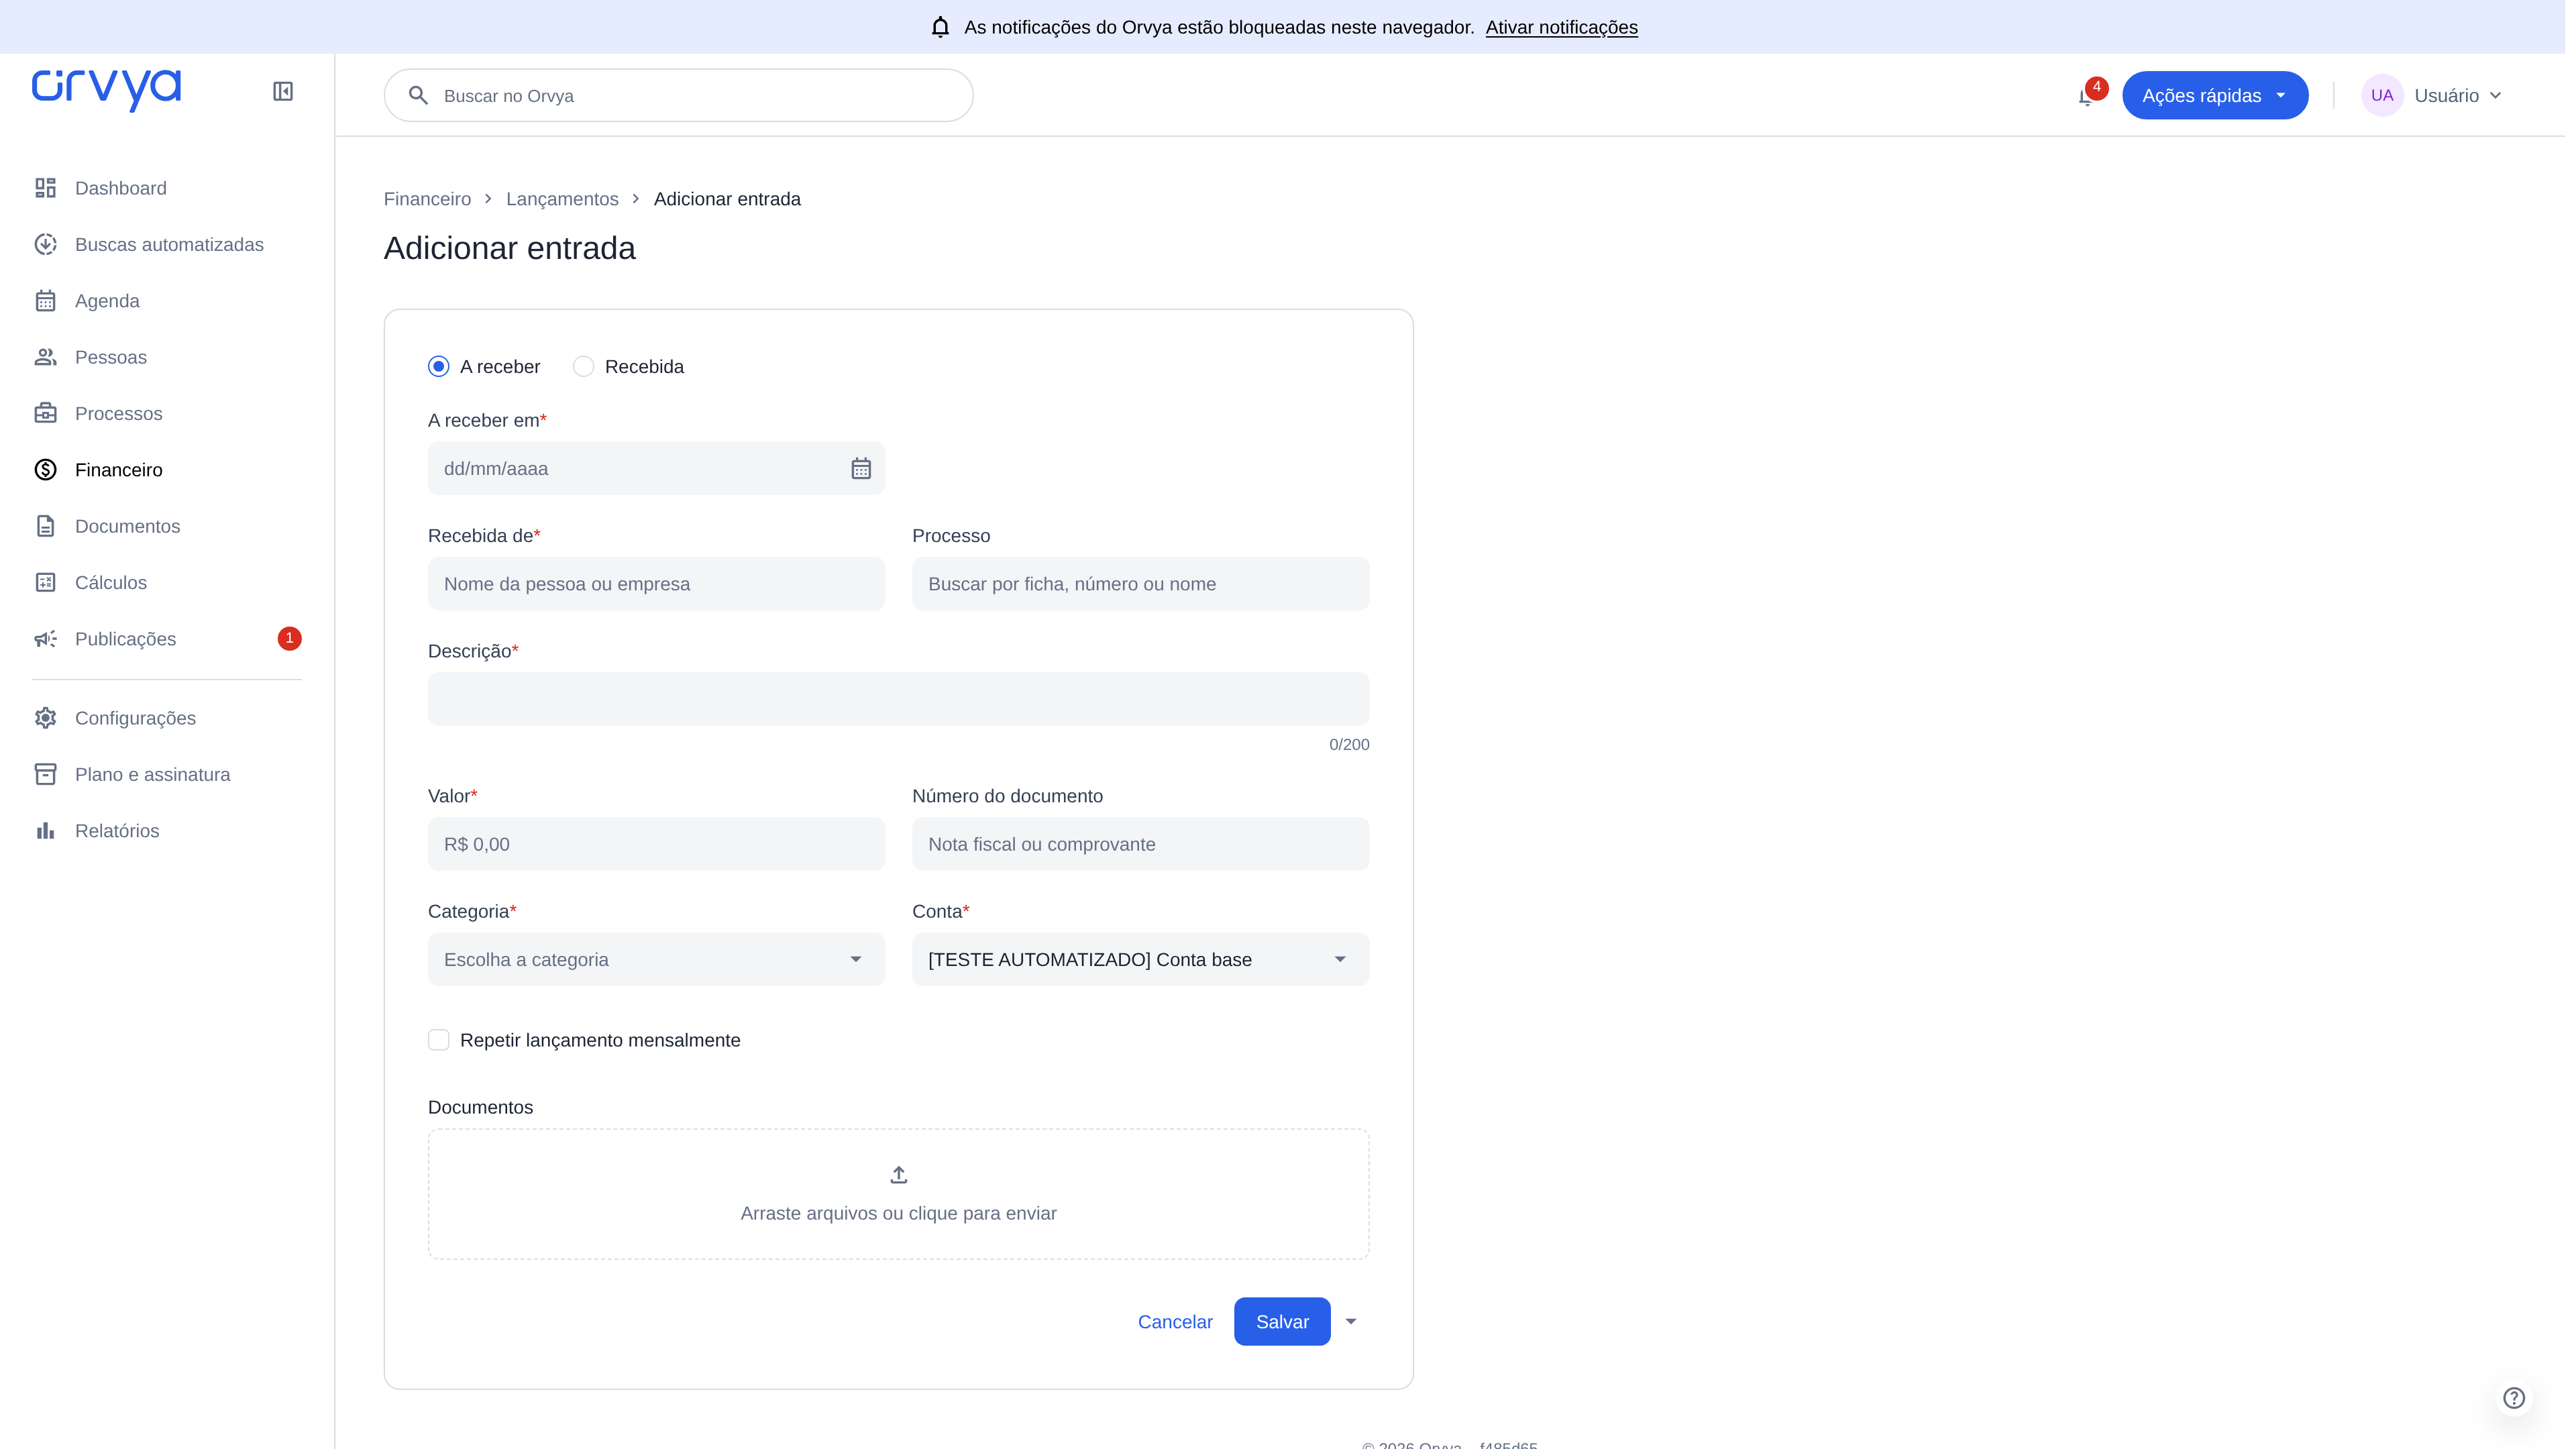The image size is (2576, 1449).
Task: Expand the Ações rápidas dropdown
Action: 2215,95
